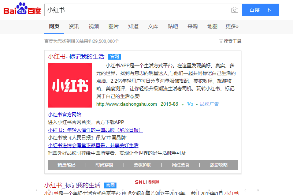Expand the dropdown arrow after 2019-08
Screen dimensions: 293x195
pos(182,105)
